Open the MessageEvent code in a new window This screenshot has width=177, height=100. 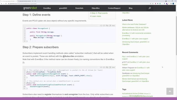click(110, 26)
